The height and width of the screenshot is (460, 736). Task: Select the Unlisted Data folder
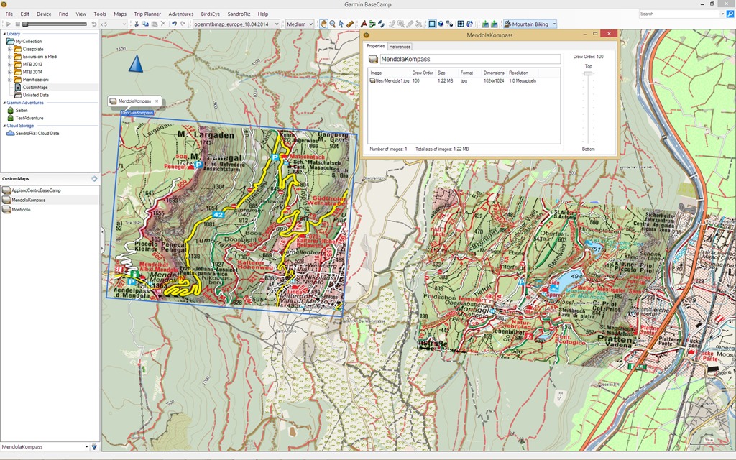click(36, 95)
